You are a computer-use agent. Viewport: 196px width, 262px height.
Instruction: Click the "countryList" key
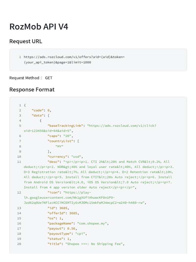pyautogui.click(x=61, y=141)
